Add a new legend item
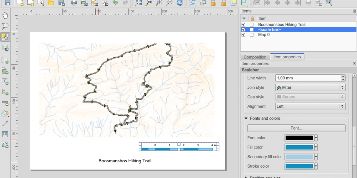 pyautogui.click(x=5, y=92)
